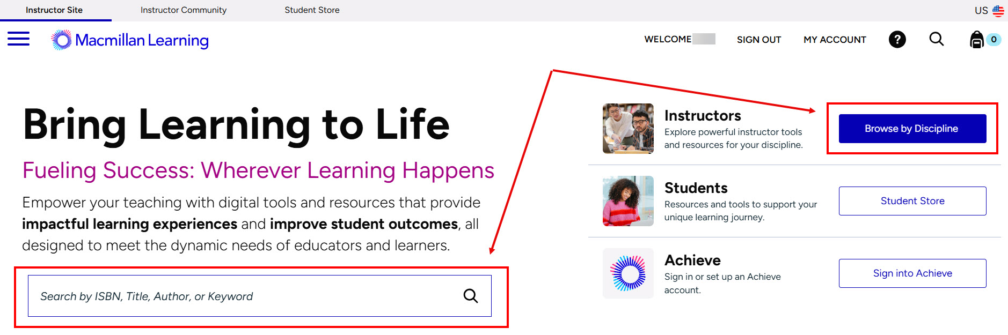Switch to the Instructor Site tab
The image size is (1008, 335).
pyautogui.click(x=54, y=10)
